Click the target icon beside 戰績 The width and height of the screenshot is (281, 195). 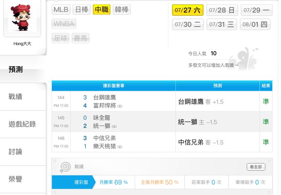[x=65, y=168]
